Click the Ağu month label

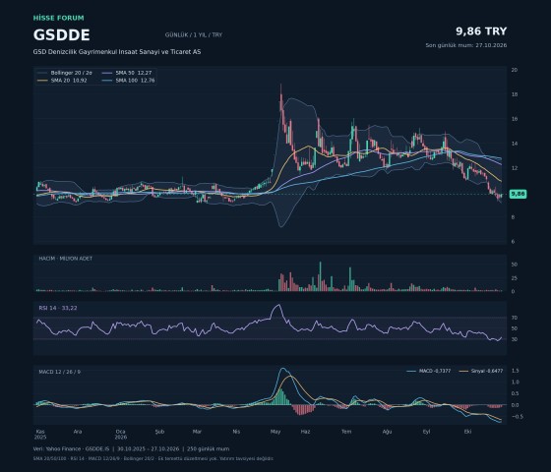coord(387,432)
